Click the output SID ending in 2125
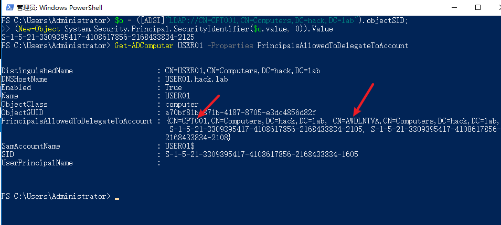This screenshot has height=225, width=501. pos(98,38)
